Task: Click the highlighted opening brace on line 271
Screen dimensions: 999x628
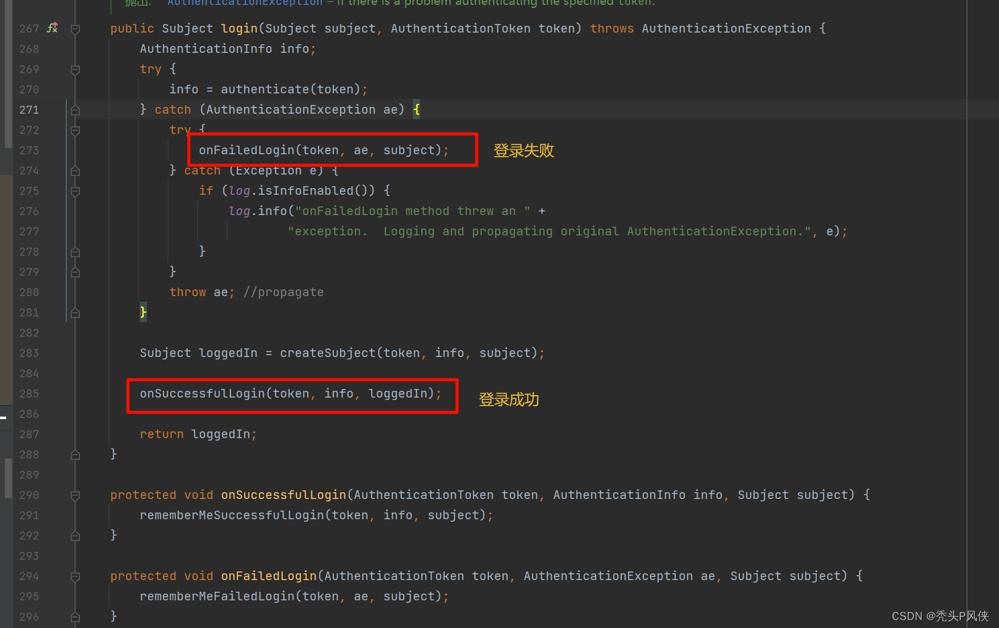Action: tap(416, 109)
